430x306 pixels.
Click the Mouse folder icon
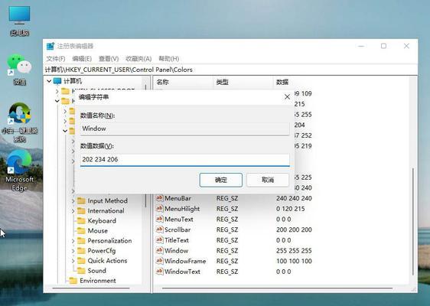(x=81, y=230)
